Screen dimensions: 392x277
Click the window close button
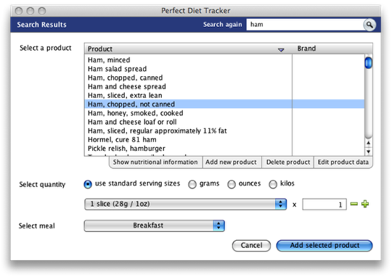click(x=19, y=11)
